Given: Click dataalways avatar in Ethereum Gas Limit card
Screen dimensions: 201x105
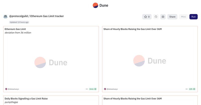Looking at the screenshot, I should pyautogui.click(x=6, y=89).
